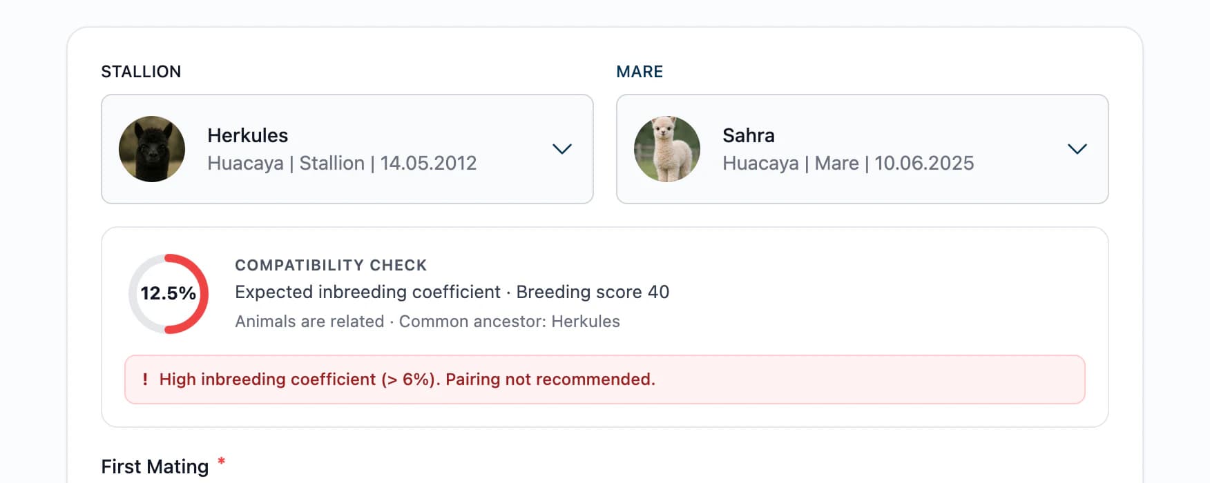Click the red exclamation warning icon
The image size is (1210, 483).
point(145,379)
